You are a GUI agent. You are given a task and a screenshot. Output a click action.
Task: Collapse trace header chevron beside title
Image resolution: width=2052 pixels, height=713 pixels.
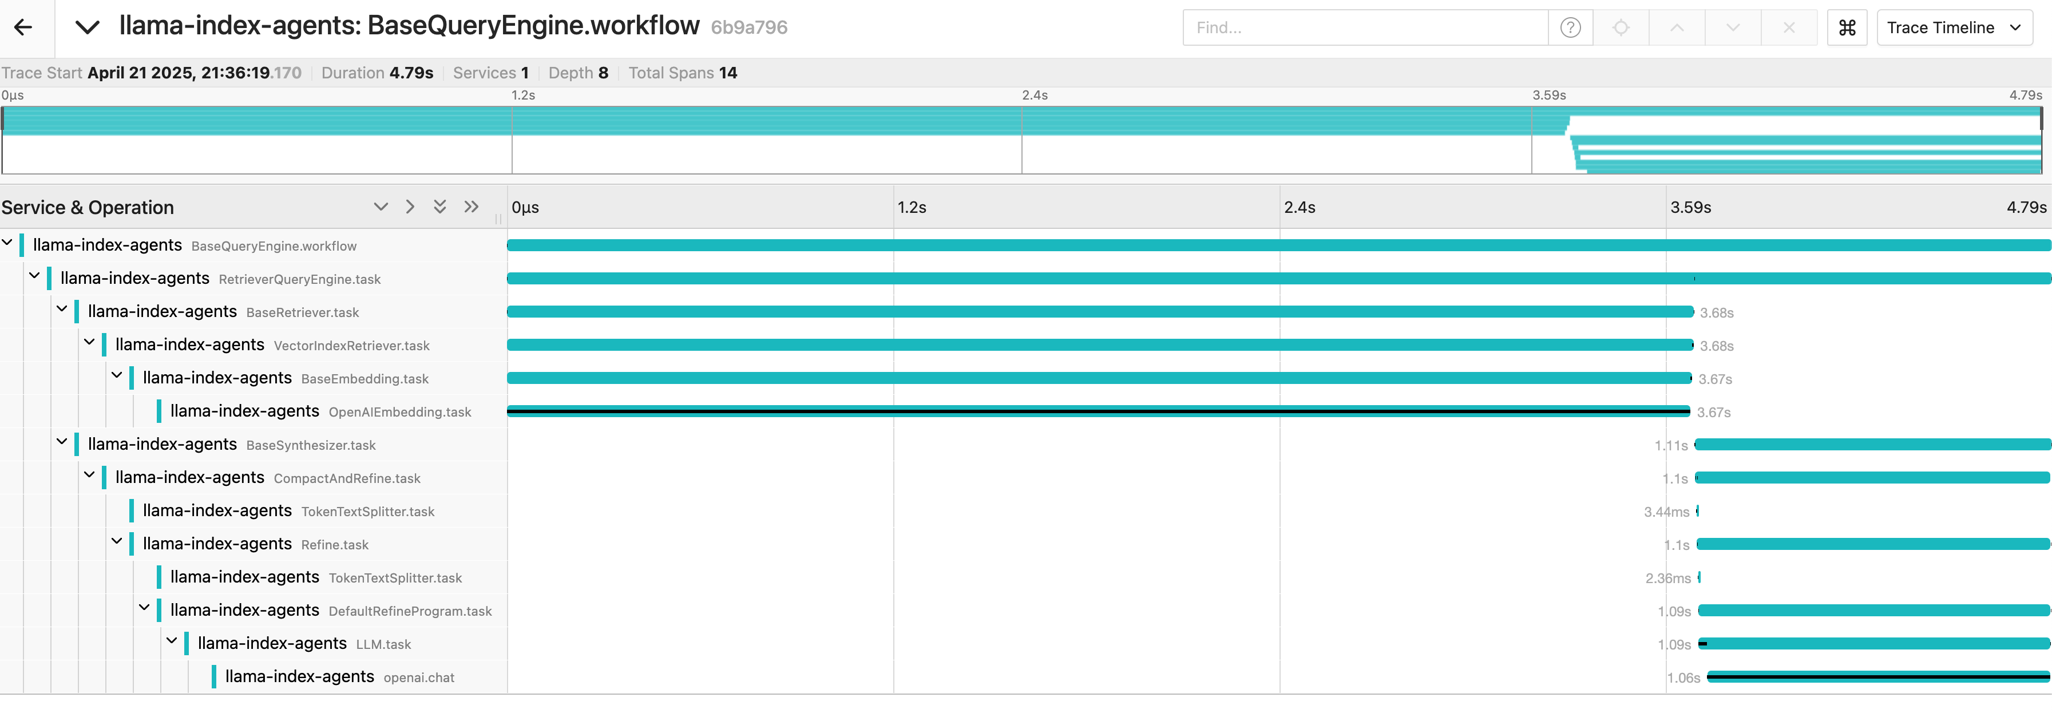tap(87, 28)
